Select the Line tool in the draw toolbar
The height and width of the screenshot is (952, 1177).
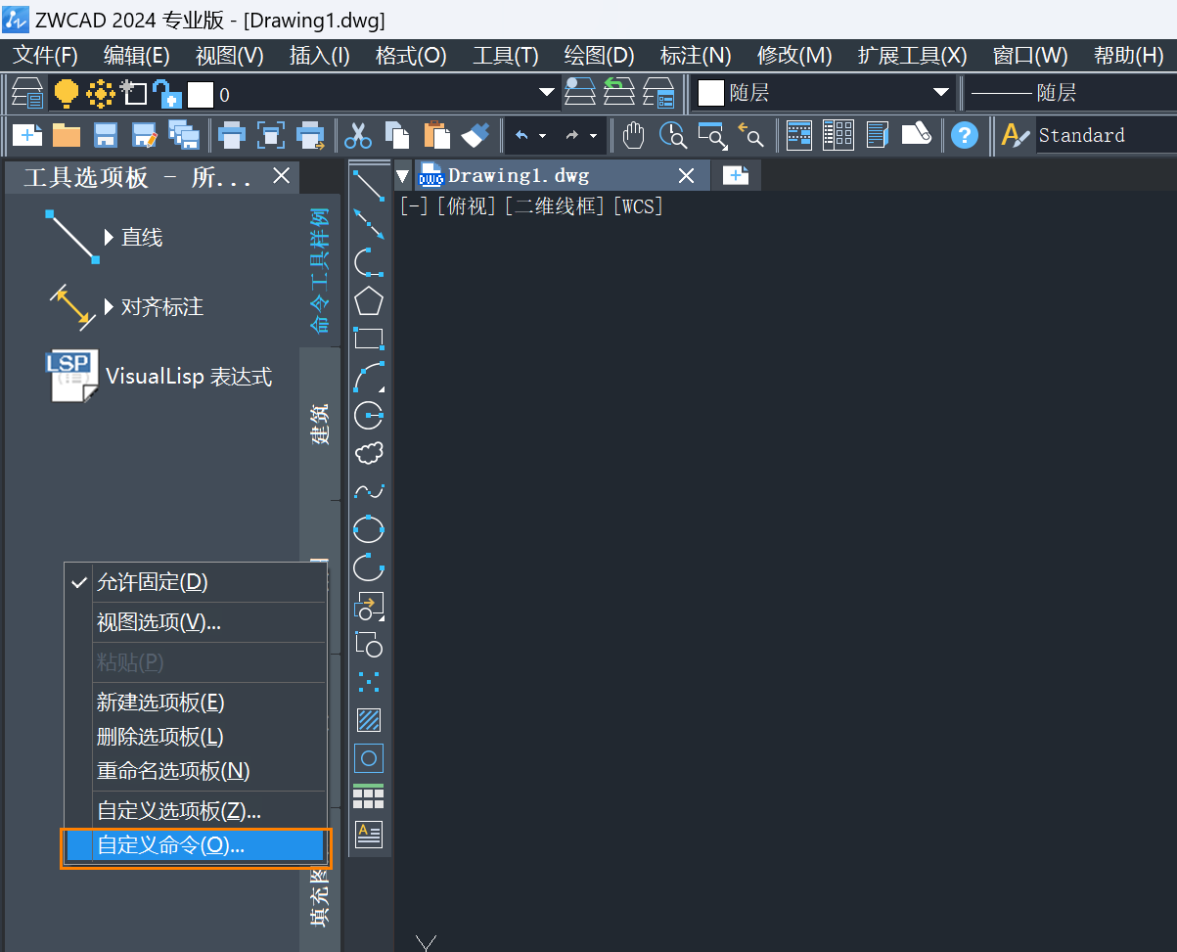369,184
